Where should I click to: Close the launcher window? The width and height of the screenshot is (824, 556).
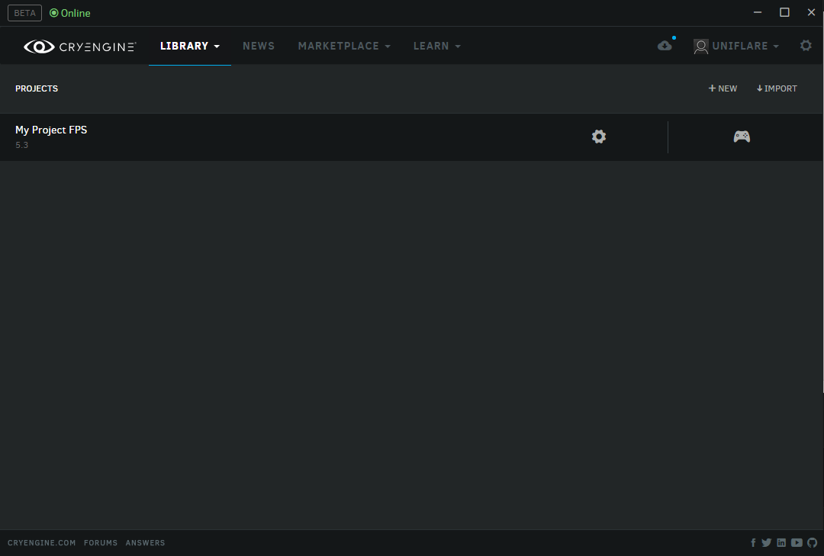click(811, 13)
